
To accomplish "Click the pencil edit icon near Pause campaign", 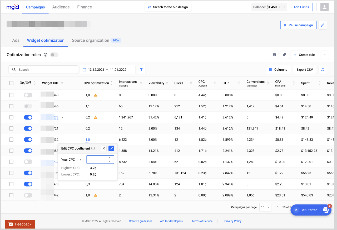I will pyautogui.click(x=323, y=25).
